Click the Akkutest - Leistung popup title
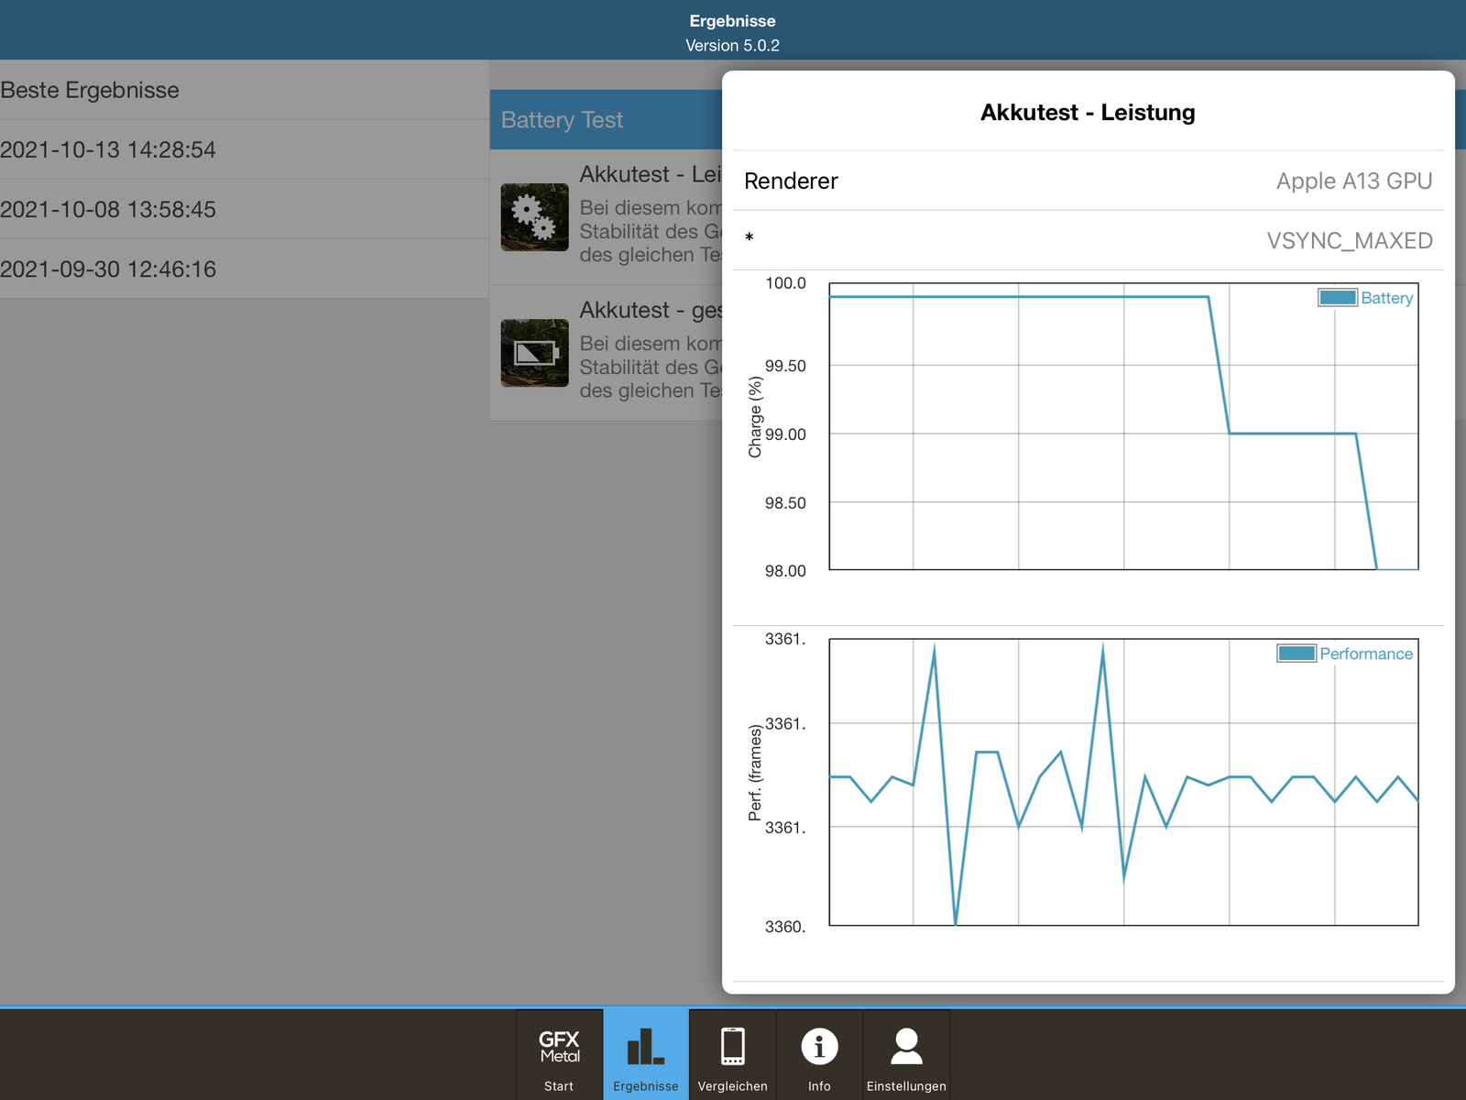Screen dimensions: 1466x1100 (x=1088, y=113)
